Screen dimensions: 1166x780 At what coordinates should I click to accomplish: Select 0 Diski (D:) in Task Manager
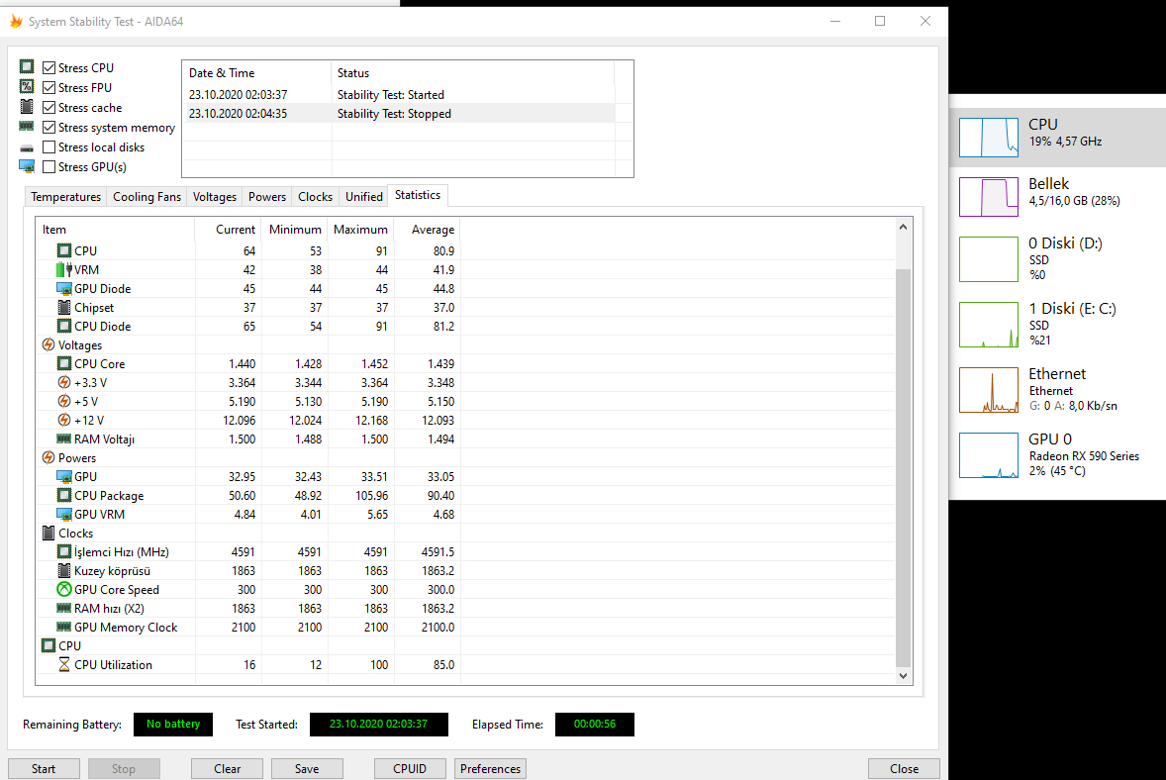(x=1057, y=258)
